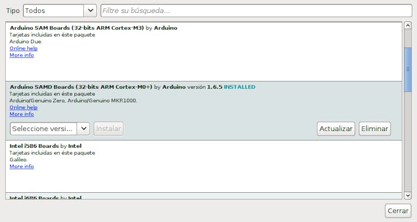Select the Intel i586 Boards package entry
The width and height of the screenshot is (417, 222).
[204, 166]
